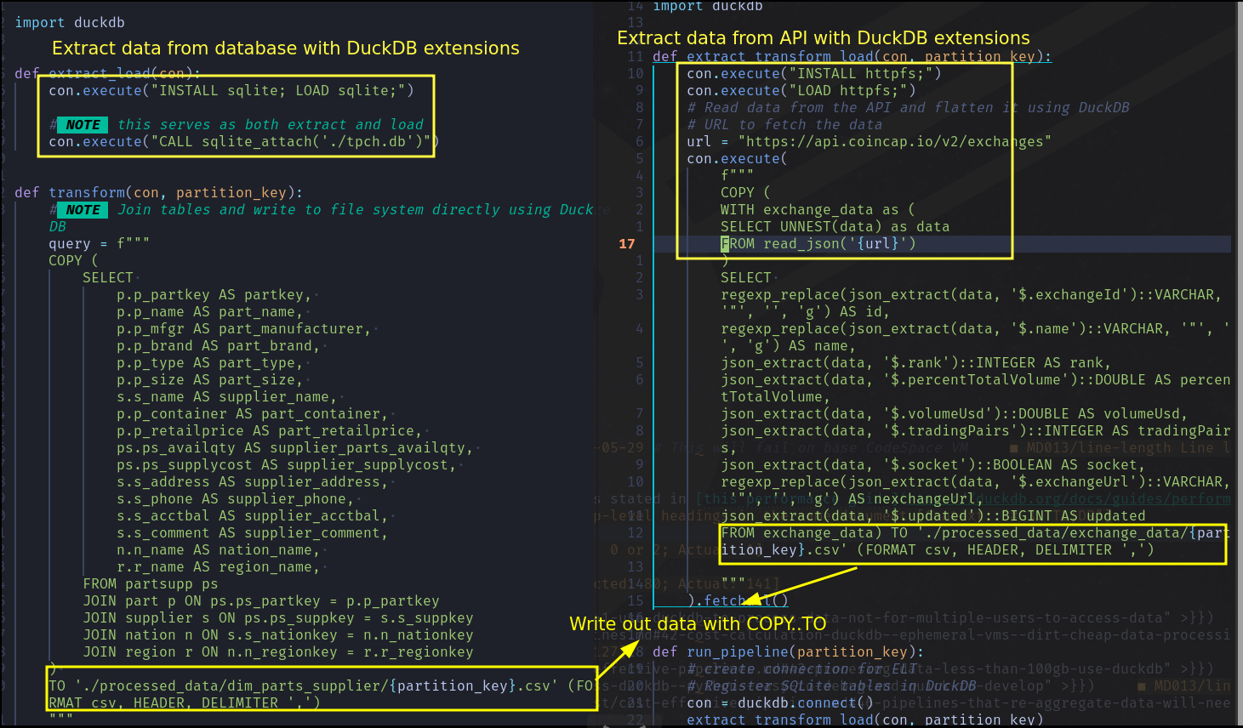Click 'Extract data from API' annotation heading

[x=823, y=38]
